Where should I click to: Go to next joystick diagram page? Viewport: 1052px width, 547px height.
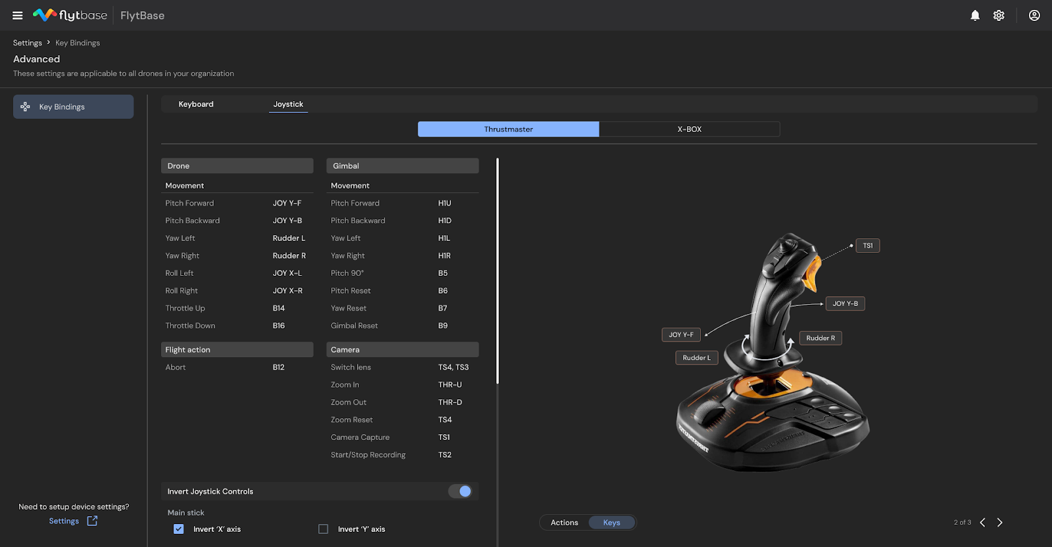pyautogui.click(x=1000, y=523)
